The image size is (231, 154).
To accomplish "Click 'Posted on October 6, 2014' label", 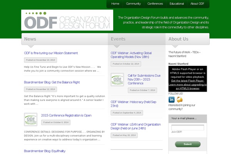I will (x=56, y=122).
